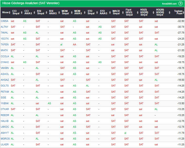Image resolution: width=185 pixels, height=148 pixels.
Task: Sort by Toplam Puan column arrows
Action: tap(183, 12)
